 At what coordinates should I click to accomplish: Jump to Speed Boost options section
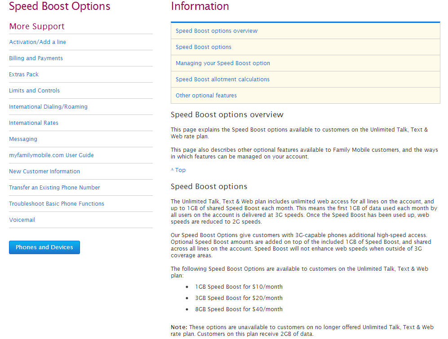204,47
